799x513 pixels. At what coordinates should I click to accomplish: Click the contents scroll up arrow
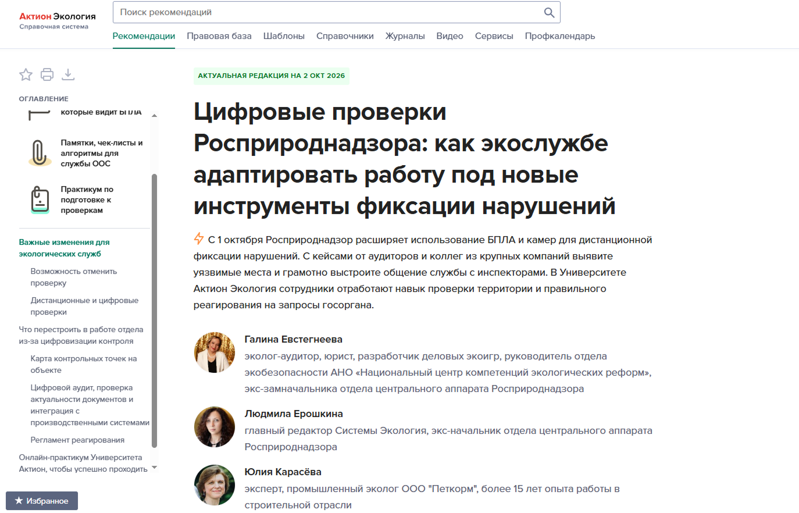[154, 116]
